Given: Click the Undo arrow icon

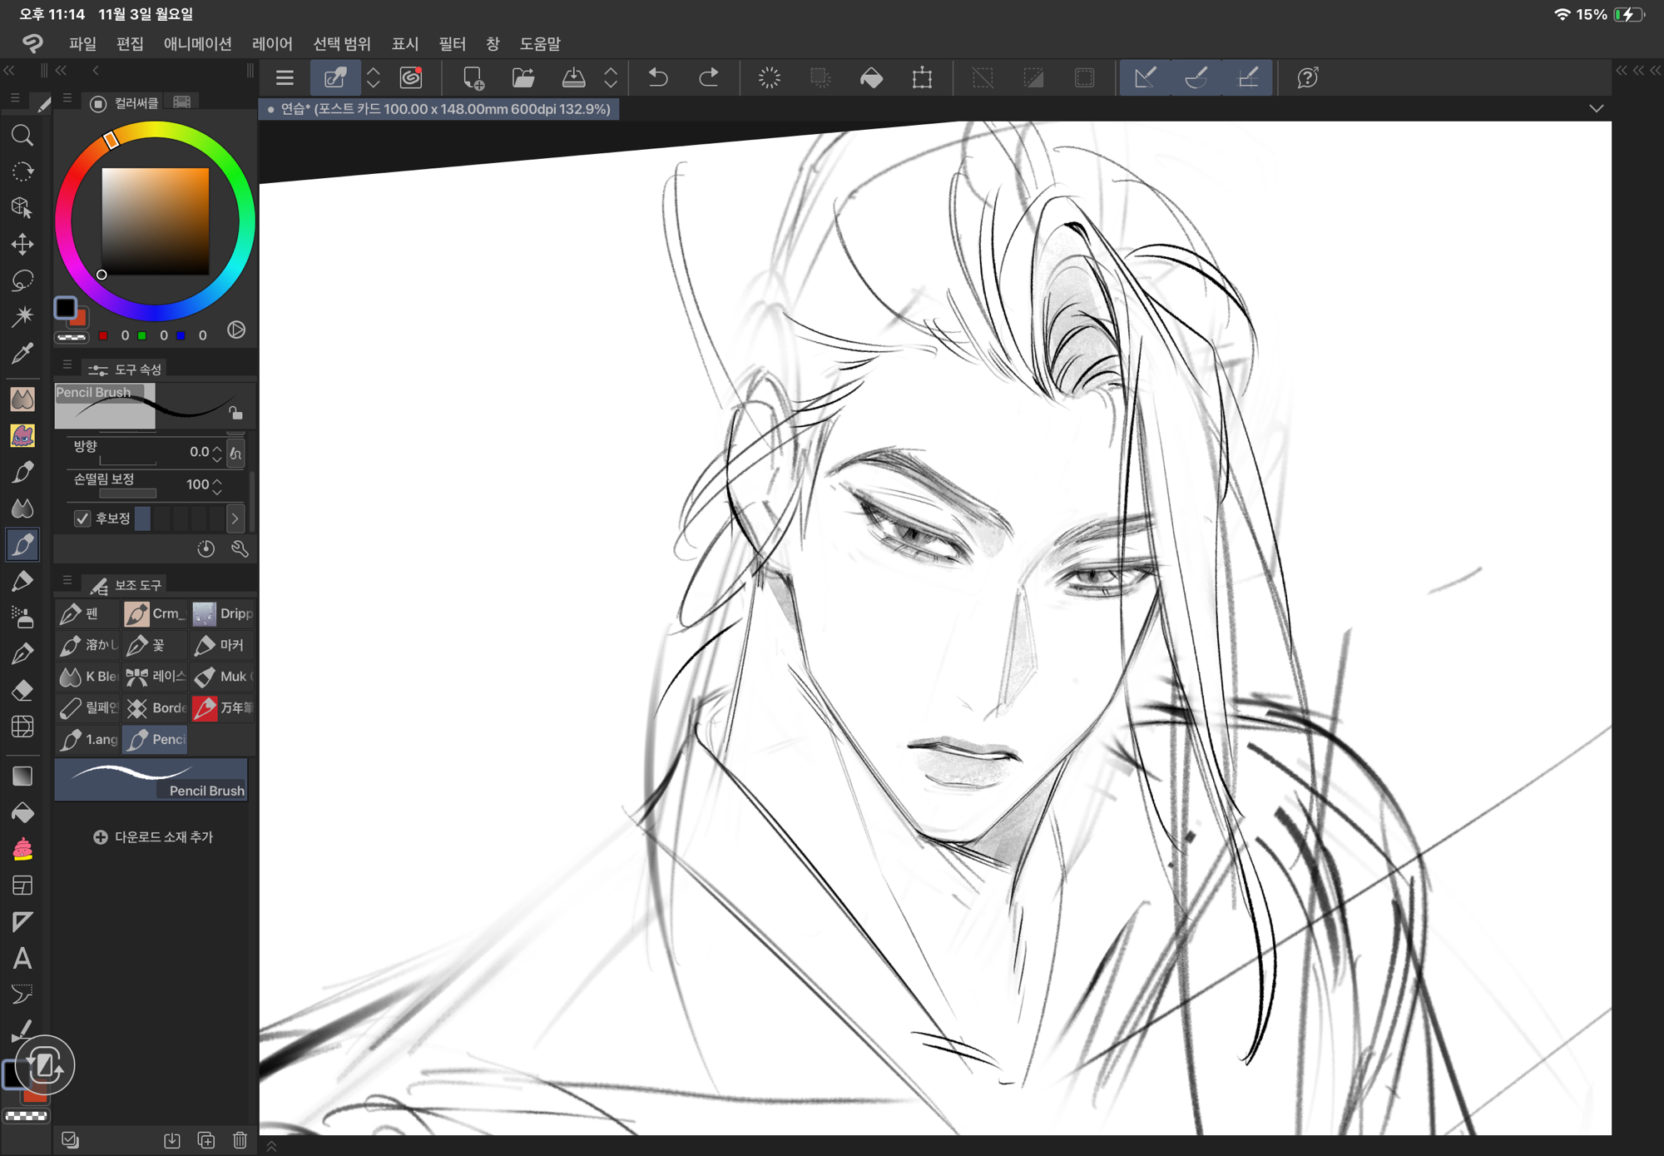Looking at the screenshot, I should (658, 78).
